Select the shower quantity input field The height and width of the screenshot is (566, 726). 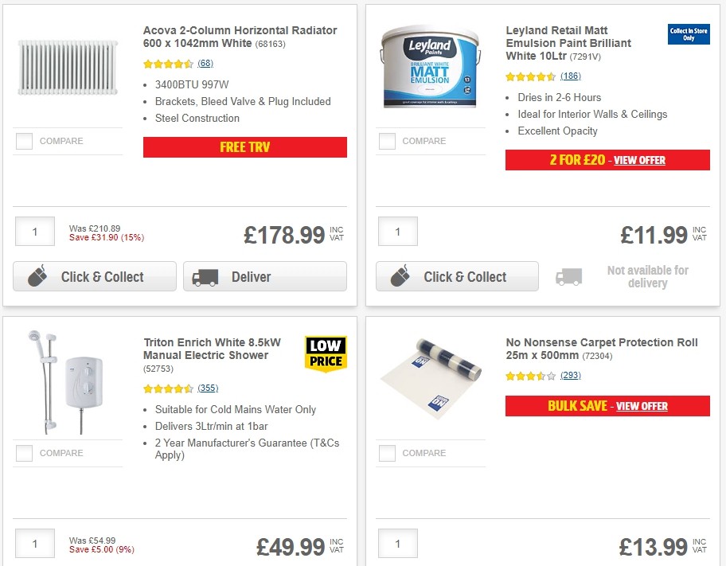point(35,544)
